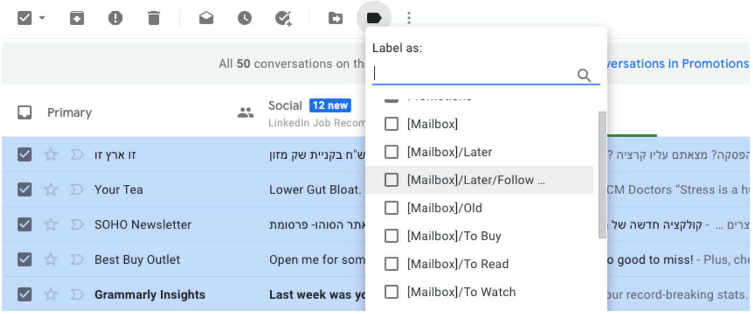Click the Snooze clock icon
753x314 pixels.
pos(245,18)
